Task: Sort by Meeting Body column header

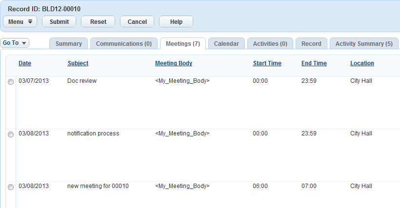Action: point(174,63)
